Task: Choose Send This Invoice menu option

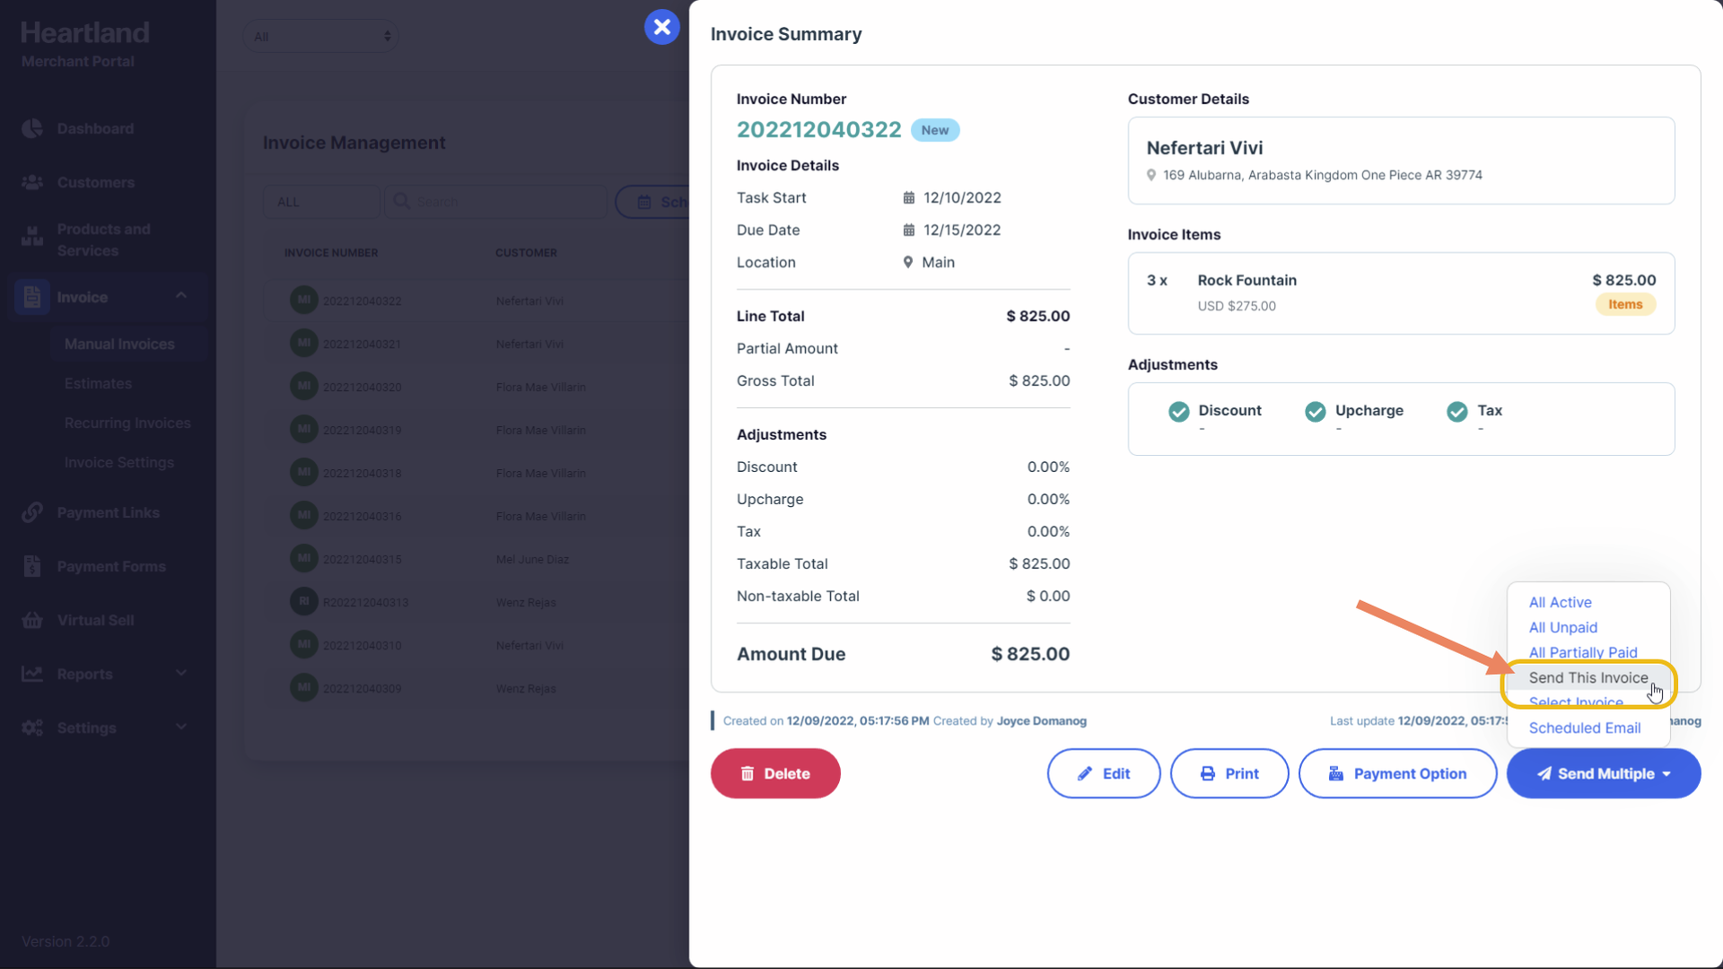Action: pos(1588,677)
